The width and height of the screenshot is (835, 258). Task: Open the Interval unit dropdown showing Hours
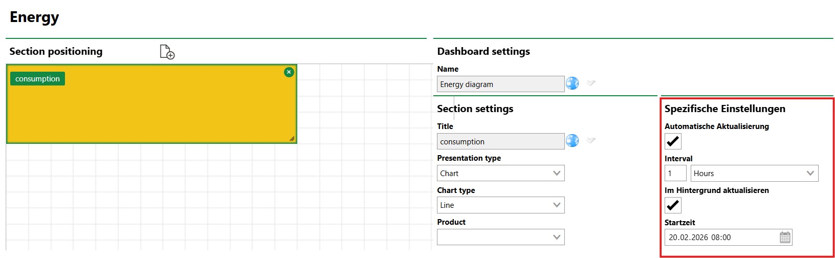(755, 173)
